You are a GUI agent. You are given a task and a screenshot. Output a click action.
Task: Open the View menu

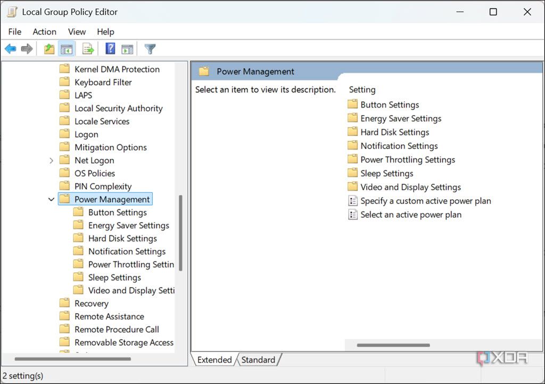(77, 31)
